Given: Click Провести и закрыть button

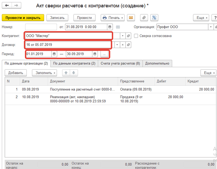Looking at the screenshot, I should pos(23,18).
